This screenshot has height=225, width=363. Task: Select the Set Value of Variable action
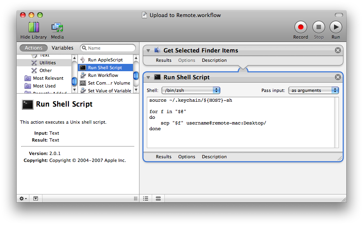tap(106, 91)
